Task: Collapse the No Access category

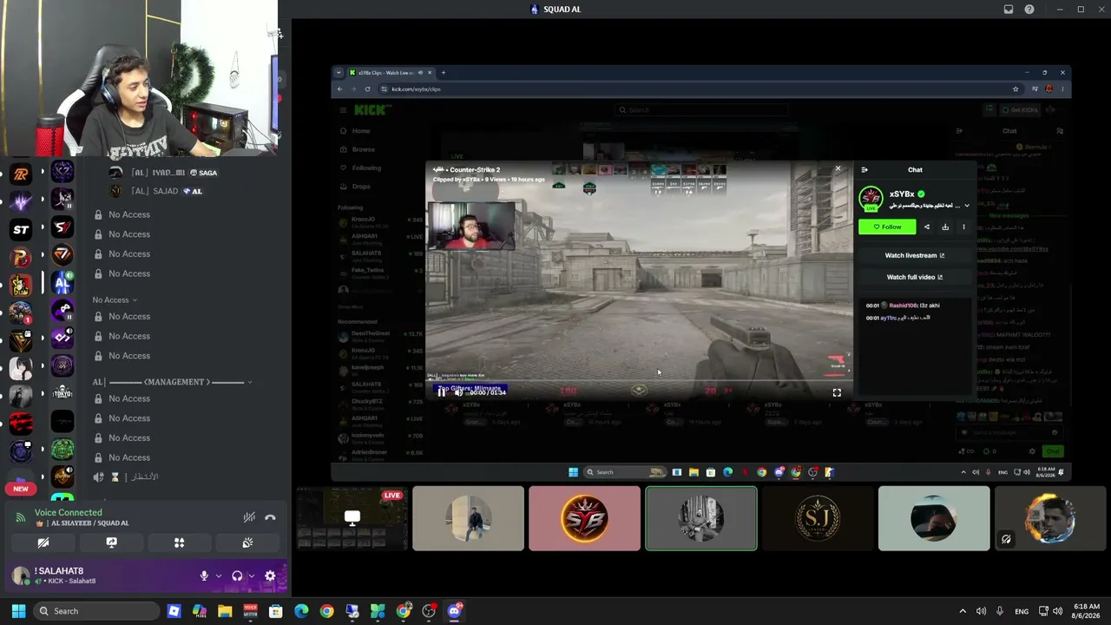Action: pos(115,299)
